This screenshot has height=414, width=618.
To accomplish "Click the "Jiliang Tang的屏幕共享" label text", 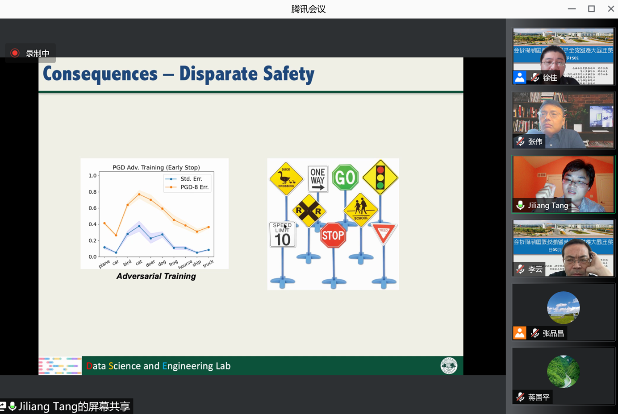I will (74, 406).
